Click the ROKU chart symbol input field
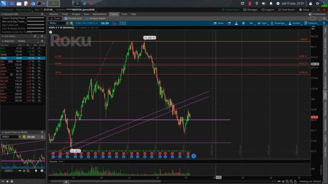This screenshot has width=328, height=184. [58, 23]
